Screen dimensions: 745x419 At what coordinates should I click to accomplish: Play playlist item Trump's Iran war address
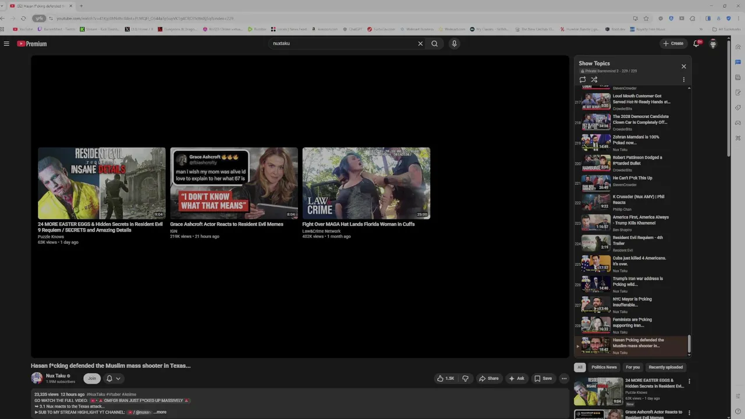click(632, 283)
